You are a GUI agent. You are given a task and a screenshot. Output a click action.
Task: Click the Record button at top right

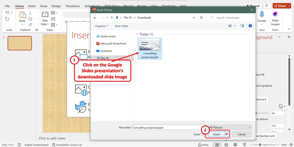point(253,6)
